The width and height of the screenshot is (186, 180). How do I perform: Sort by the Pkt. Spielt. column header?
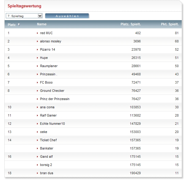[170, 24]
